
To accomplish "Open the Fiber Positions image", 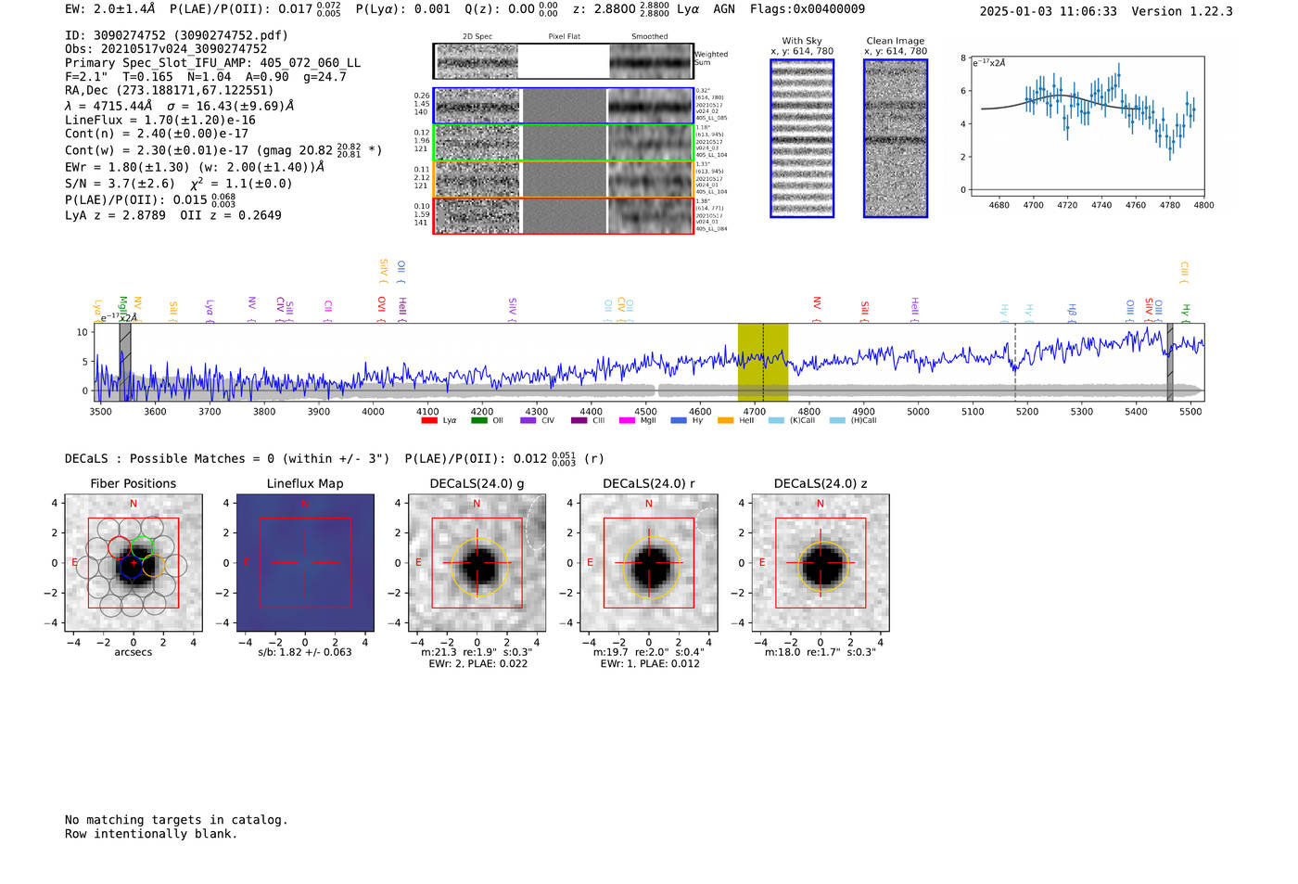I will click(134, 563).
